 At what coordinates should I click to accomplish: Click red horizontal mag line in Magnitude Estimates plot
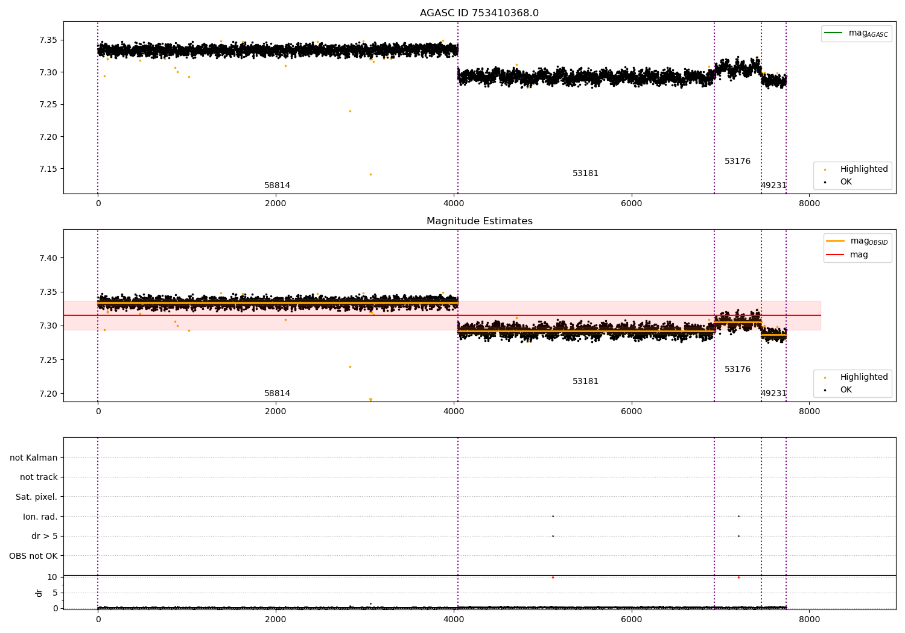point(442,315)
